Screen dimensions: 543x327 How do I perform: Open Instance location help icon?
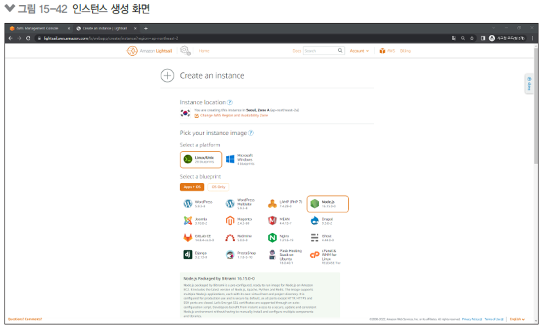[x=230, y=102]
